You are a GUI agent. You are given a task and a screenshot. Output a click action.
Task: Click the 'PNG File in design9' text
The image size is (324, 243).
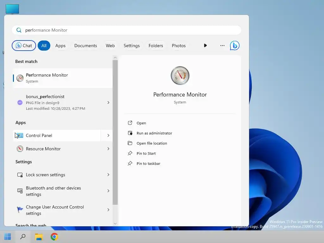(x=43, y=103)
